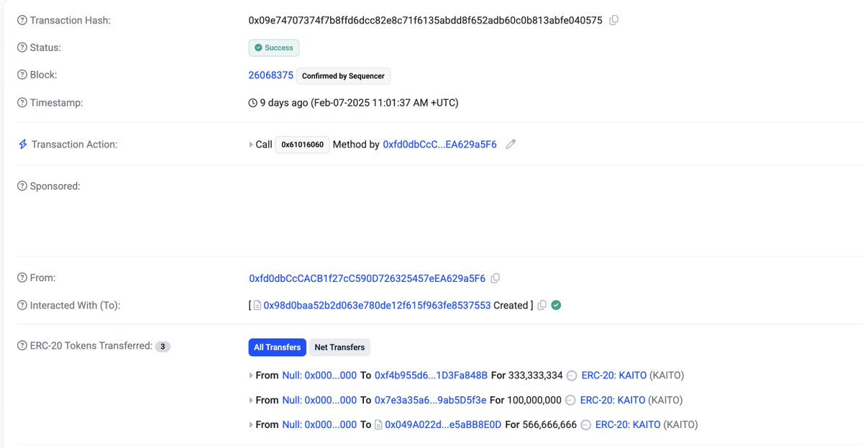Image resolution: width=863 pixels, height=448 pixels.
Task: Click the Confirmed by Sequencer badge
Action: tap(343, 76)
